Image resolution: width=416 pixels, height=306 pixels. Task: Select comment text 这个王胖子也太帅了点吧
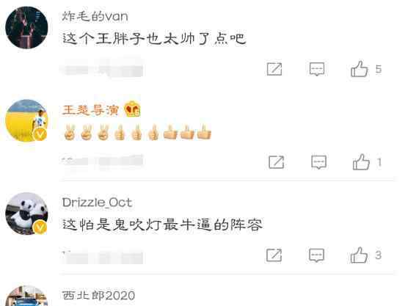[154, 38]
